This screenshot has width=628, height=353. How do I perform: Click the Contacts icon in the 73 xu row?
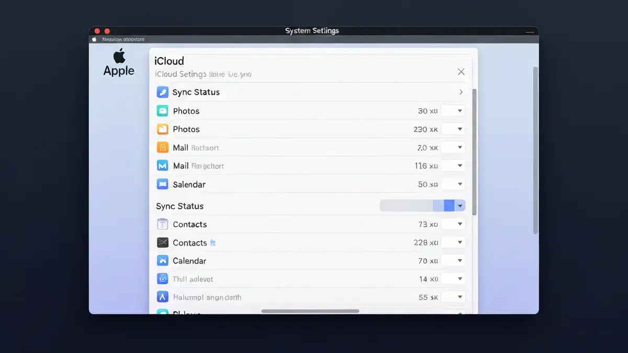coord(163,224)
